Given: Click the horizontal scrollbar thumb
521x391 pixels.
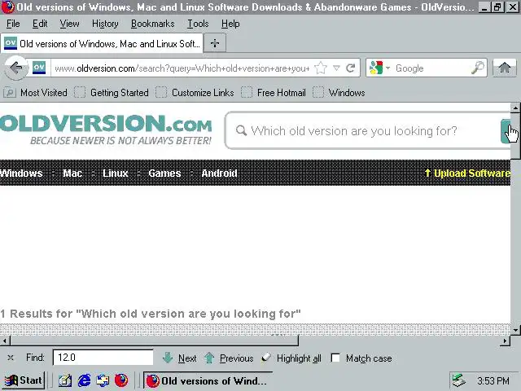Looking at the screenshot, I should (x=154, y=340).
